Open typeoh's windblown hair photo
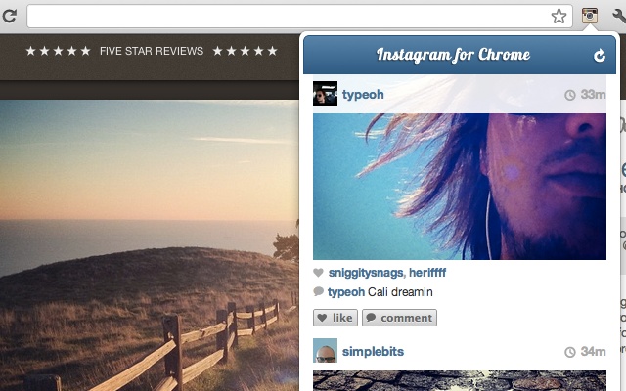Viewport: 626px width, 391px height. [x=459, y=186]
